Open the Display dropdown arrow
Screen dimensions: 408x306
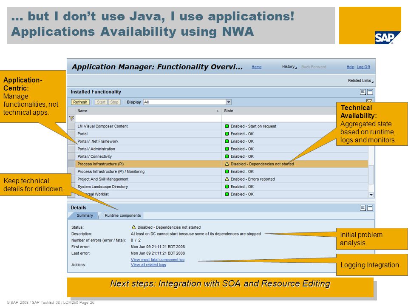(229, 102)
